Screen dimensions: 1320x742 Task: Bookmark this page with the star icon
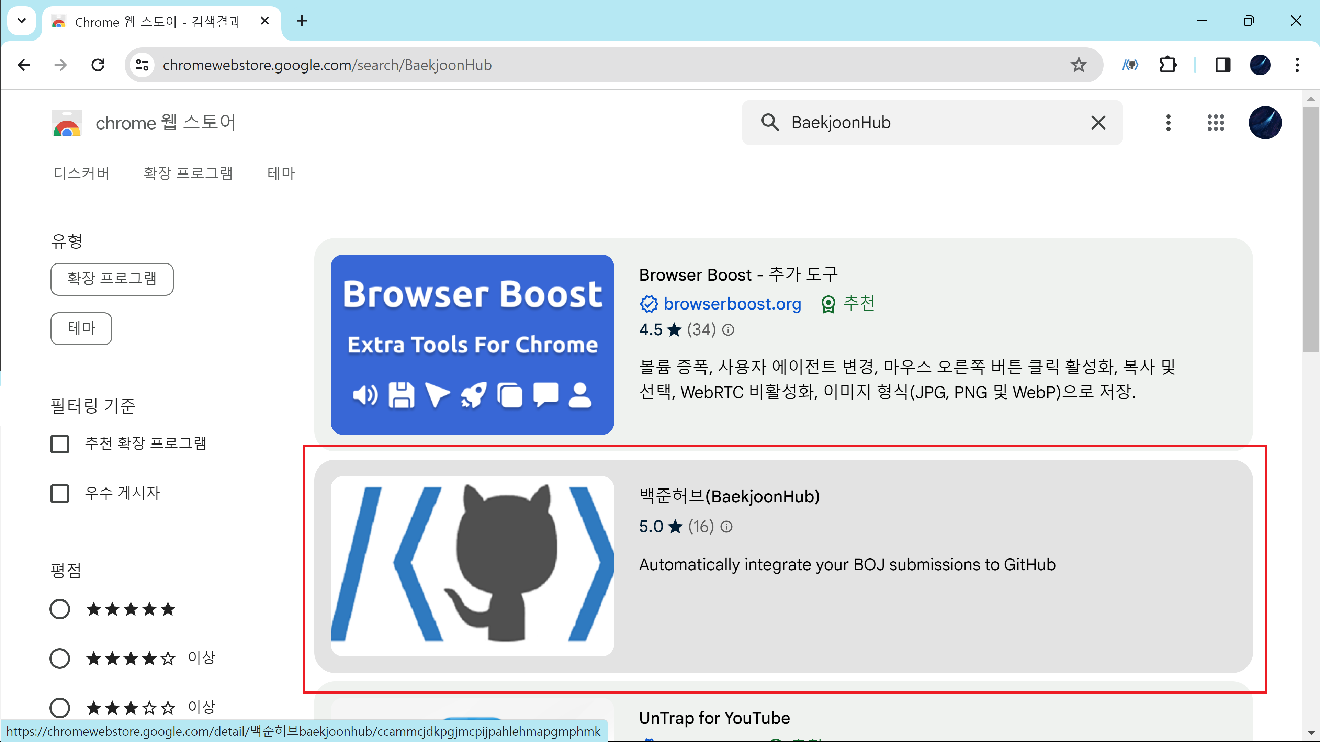(x=1078, y=65)
